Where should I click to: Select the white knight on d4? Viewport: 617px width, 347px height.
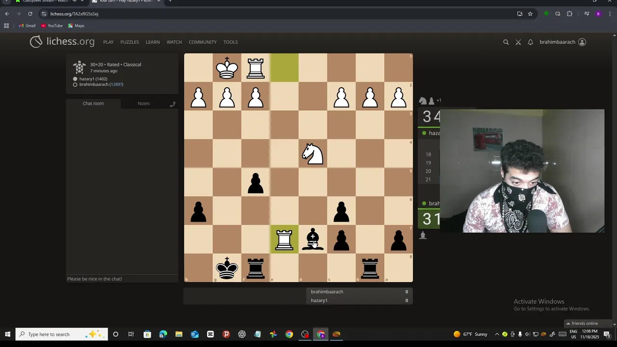(x=313, y=154)
